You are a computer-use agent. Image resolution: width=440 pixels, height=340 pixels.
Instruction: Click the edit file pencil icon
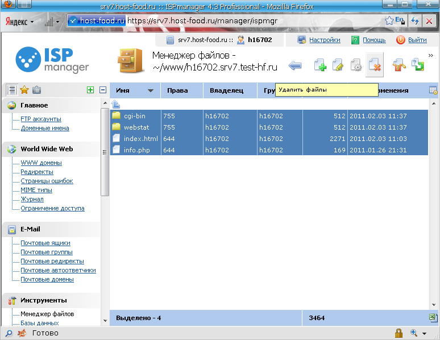(x=338, y=65)
